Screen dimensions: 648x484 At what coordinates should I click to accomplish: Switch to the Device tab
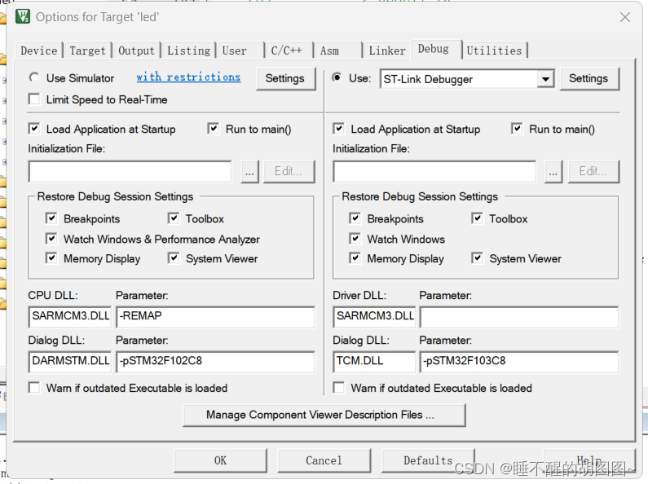click(x=39, y=51)
